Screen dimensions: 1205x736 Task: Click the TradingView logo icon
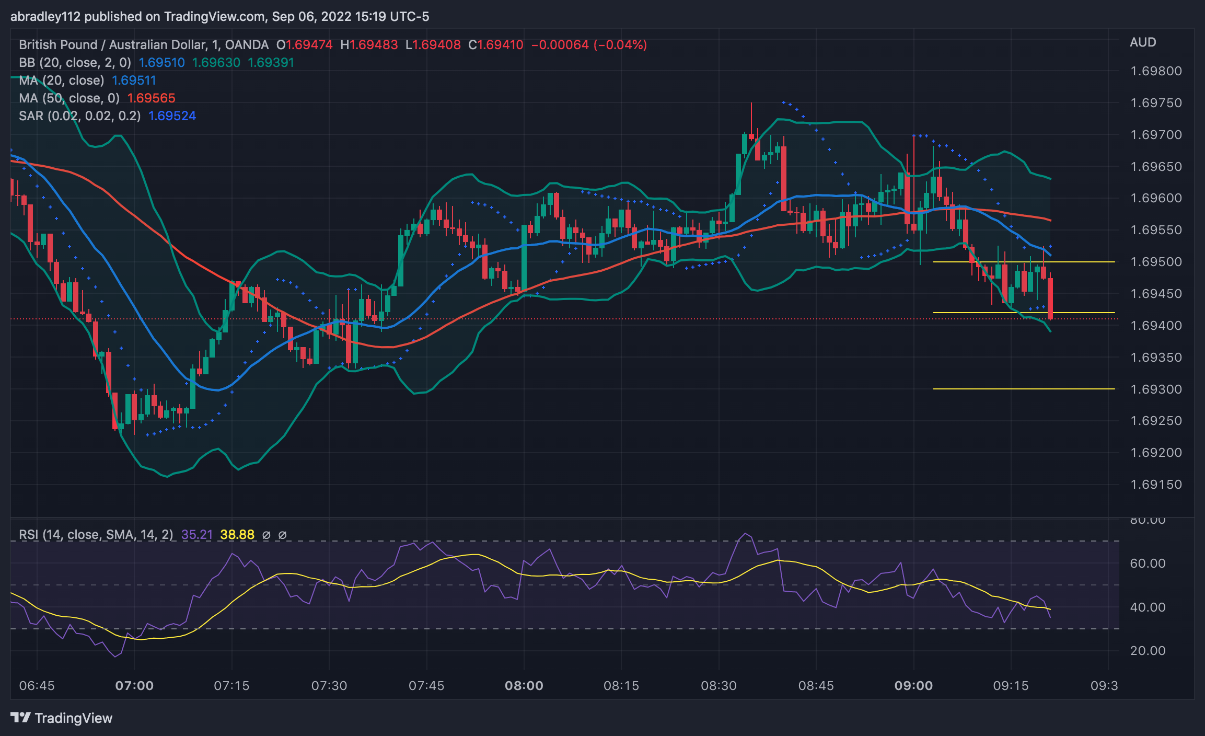(21, 717)
